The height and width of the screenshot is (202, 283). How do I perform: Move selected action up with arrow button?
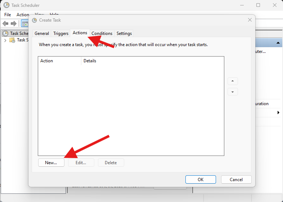point(233,81)
